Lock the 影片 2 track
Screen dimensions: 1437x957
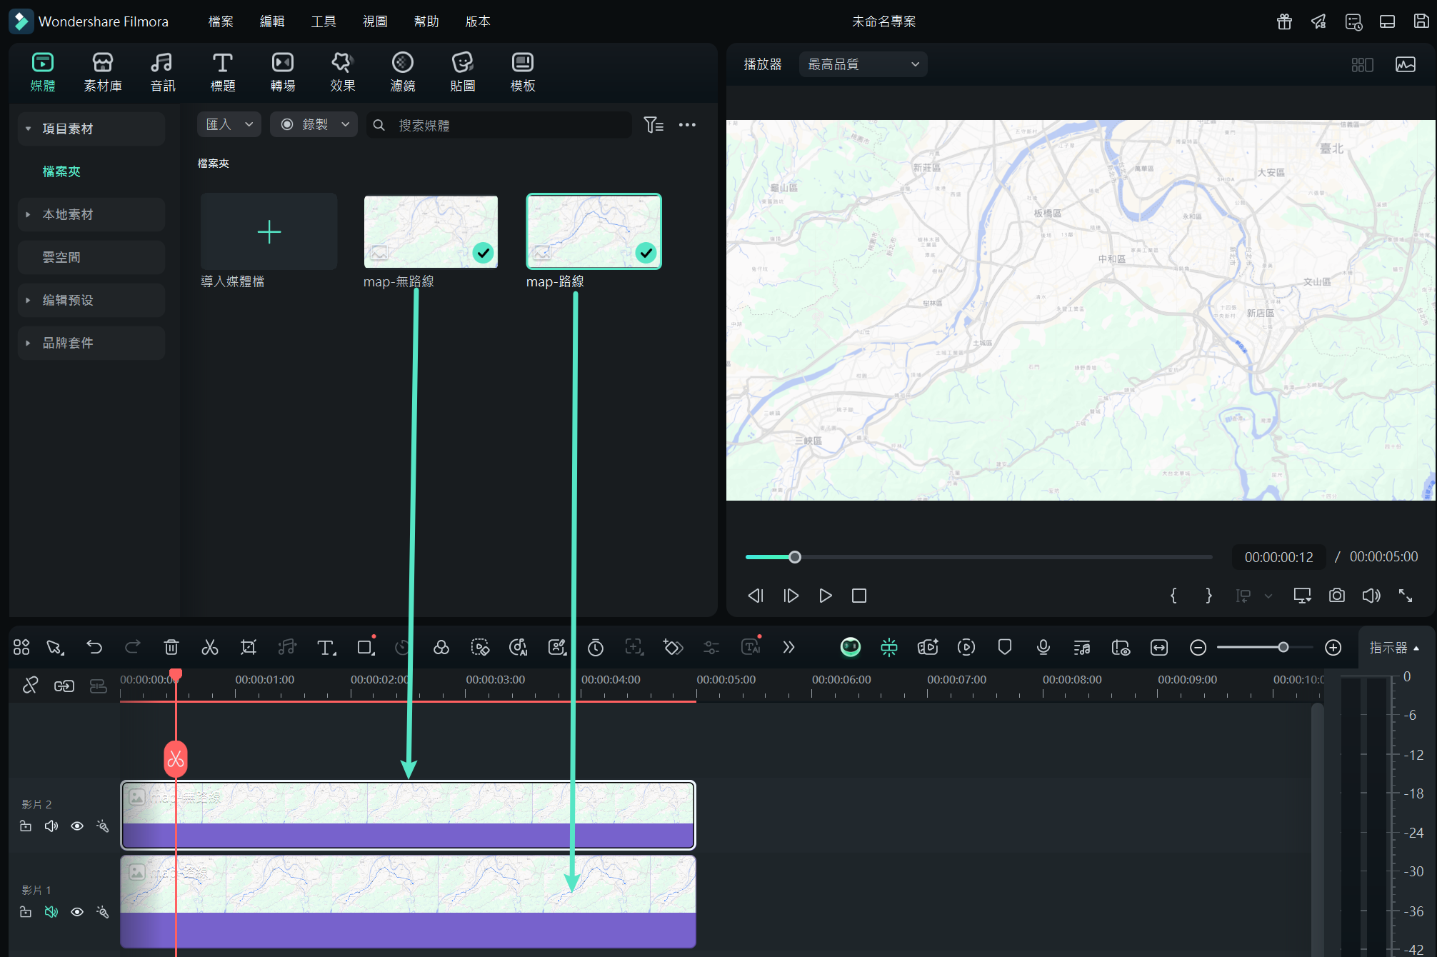point(26,826)
